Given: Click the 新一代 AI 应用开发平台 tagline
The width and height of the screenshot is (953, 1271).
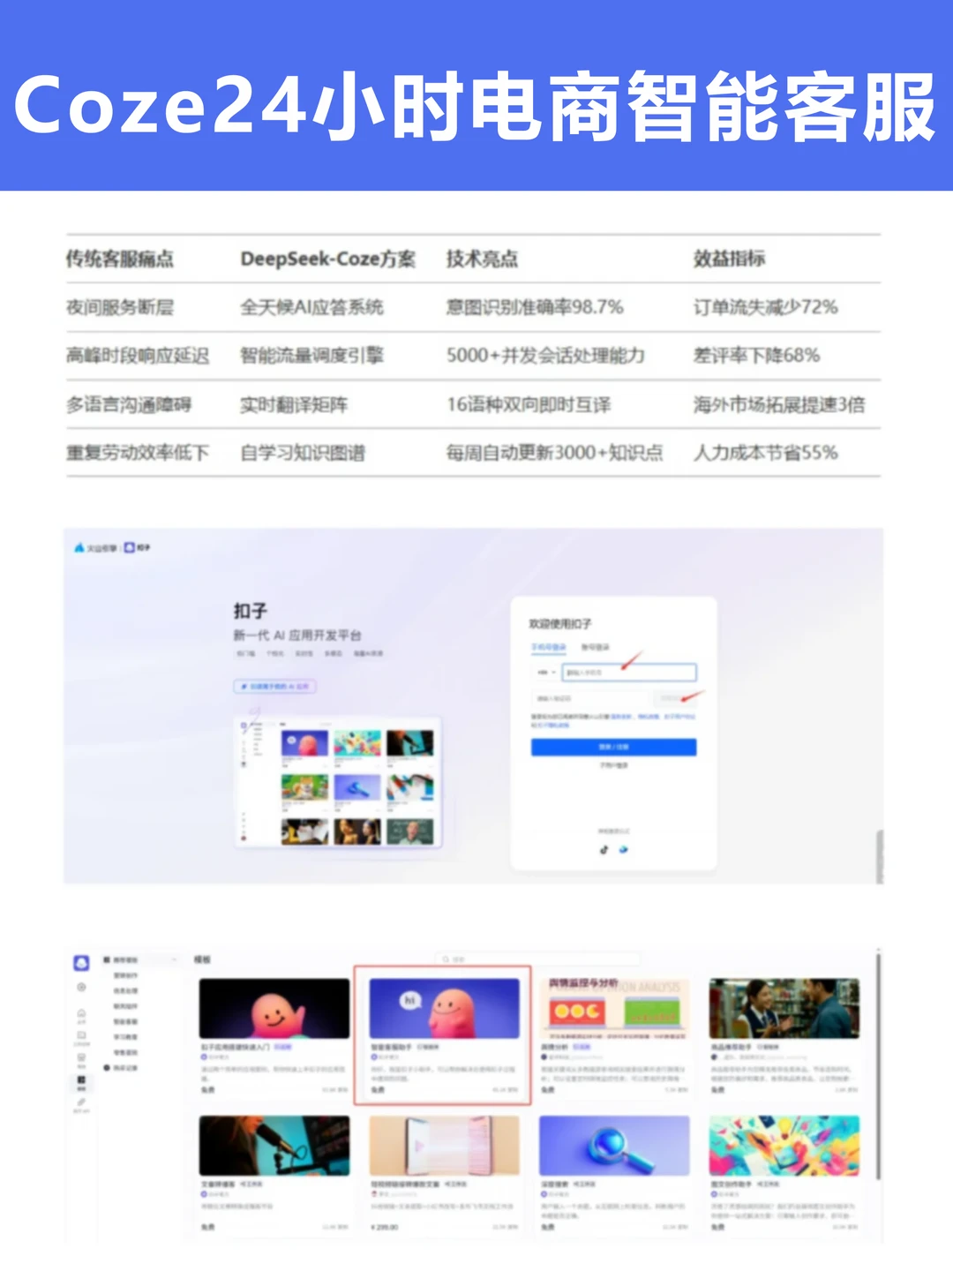Looking at the screenshot, I should (297, 635).
